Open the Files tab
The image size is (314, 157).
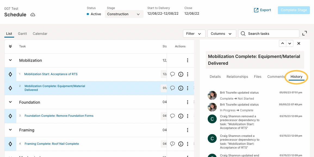pyautogui.click(x=257, y=76)
